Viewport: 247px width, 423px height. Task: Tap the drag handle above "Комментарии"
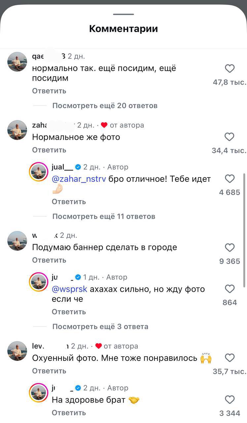[123, 14]
